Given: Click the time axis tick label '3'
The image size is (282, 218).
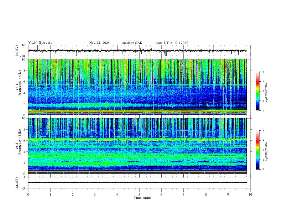Looking at the screenshot, I should 95,194.
